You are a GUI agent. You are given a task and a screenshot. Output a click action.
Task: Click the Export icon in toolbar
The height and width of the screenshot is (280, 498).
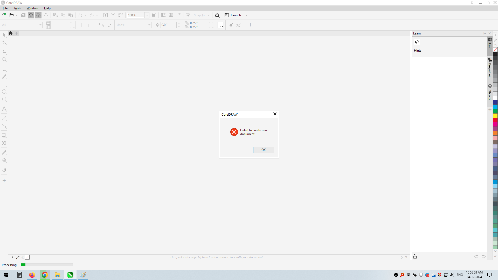click(113, 15)
